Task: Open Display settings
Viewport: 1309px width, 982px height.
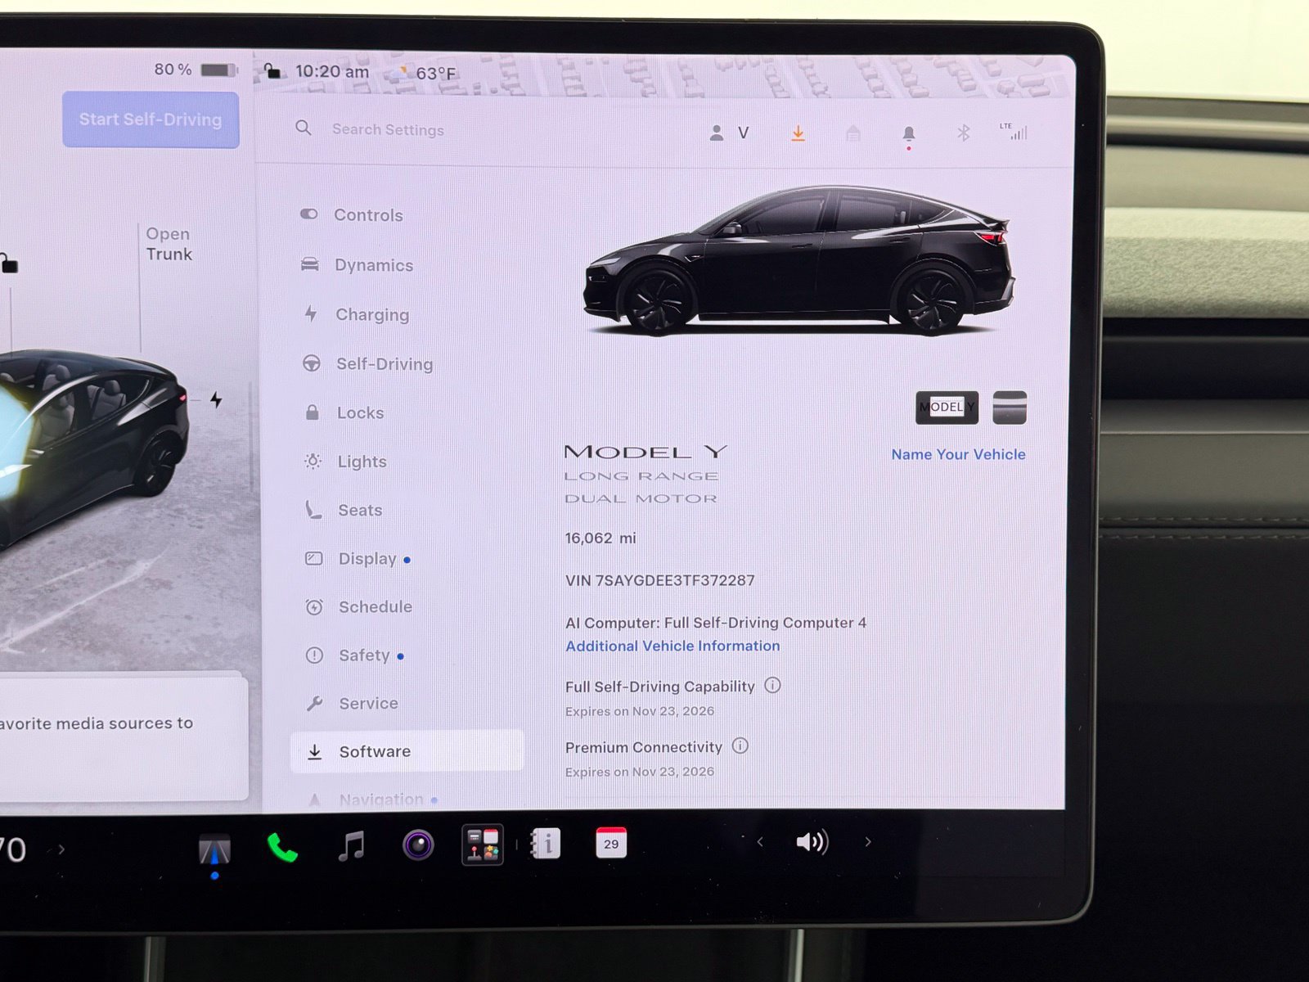Action: (358, 558)
